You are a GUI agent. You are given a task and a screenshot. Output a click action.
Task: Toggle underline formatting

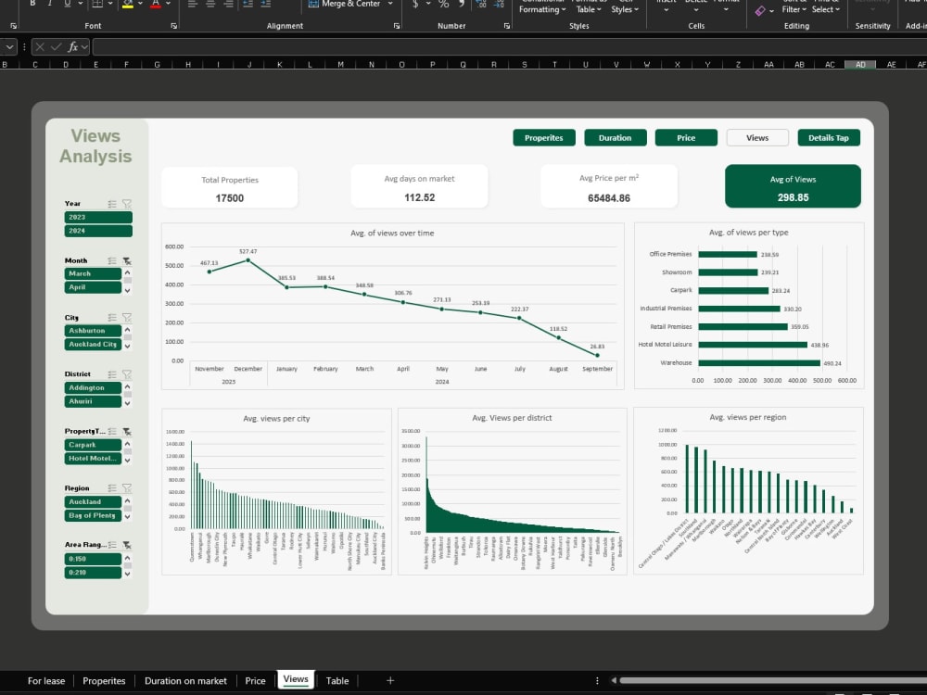(68, 4)
